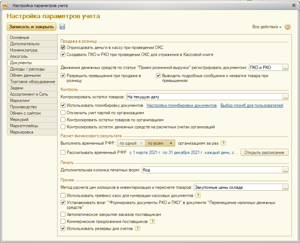Enable Автоматическое закрытие заказов поставщикам
The image size is (300, 243).
(63, 214)
